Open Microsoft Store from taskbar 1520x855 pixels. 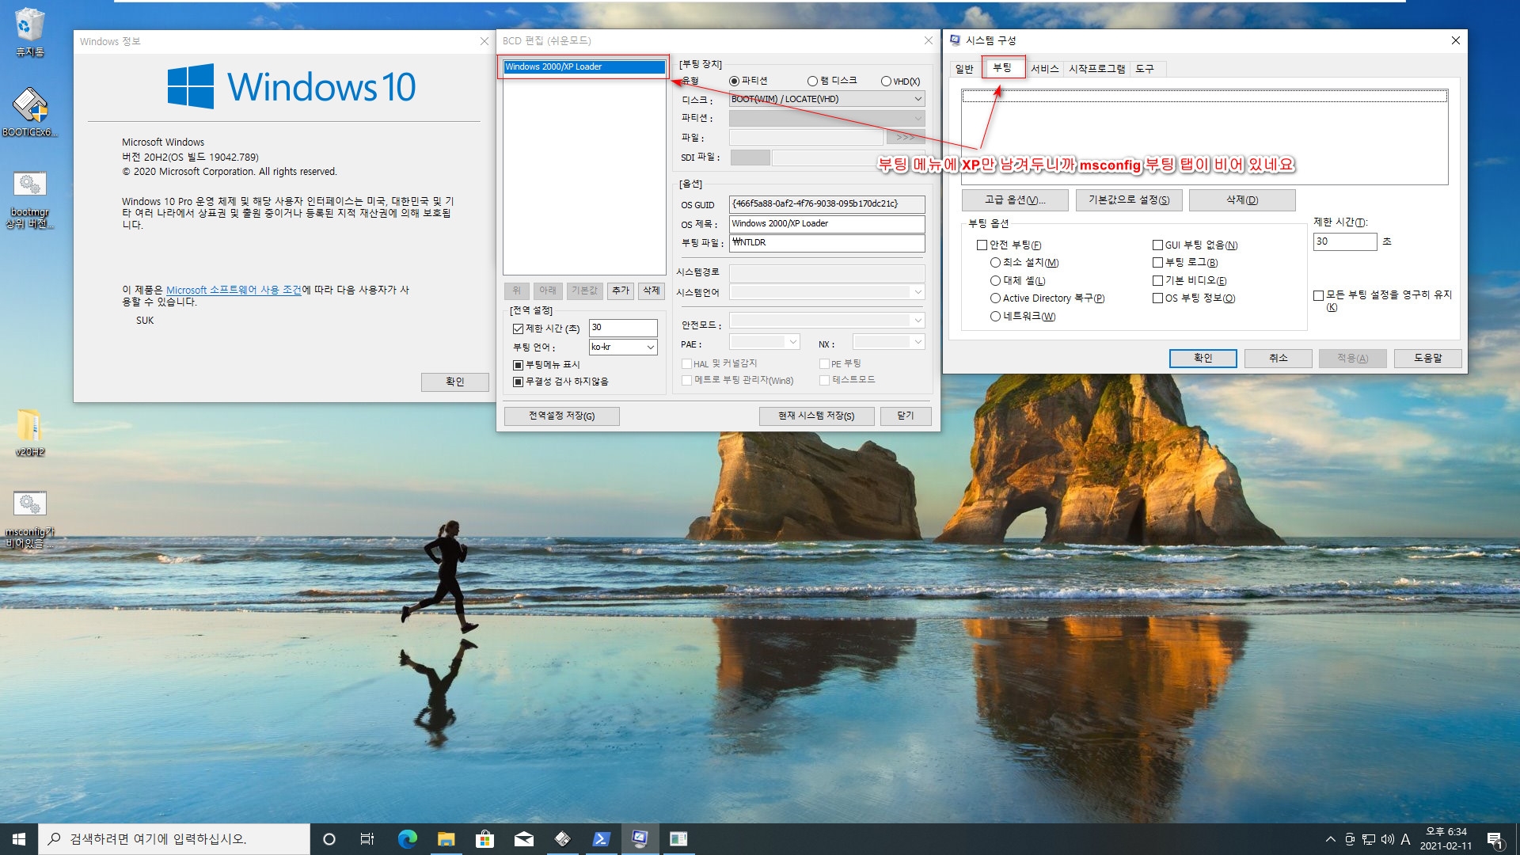pos(484,839)
